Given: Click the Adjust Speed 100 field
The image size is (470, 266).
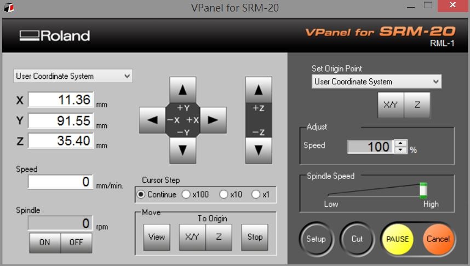Looking at the screenshot, I should (x=370, y=147).
